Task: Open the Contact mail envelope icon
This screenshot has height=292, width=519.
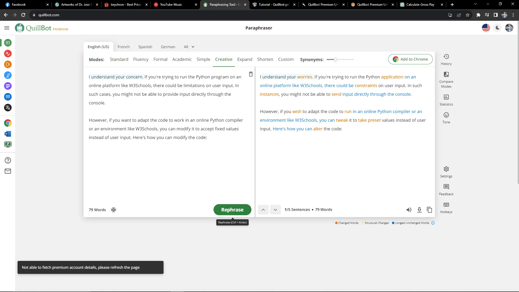Action: coord(8,171)
